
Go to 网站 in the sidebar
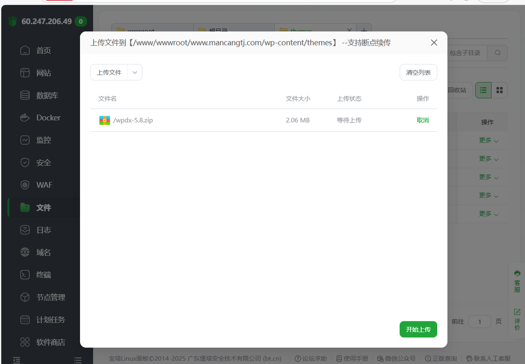[43, 73]
